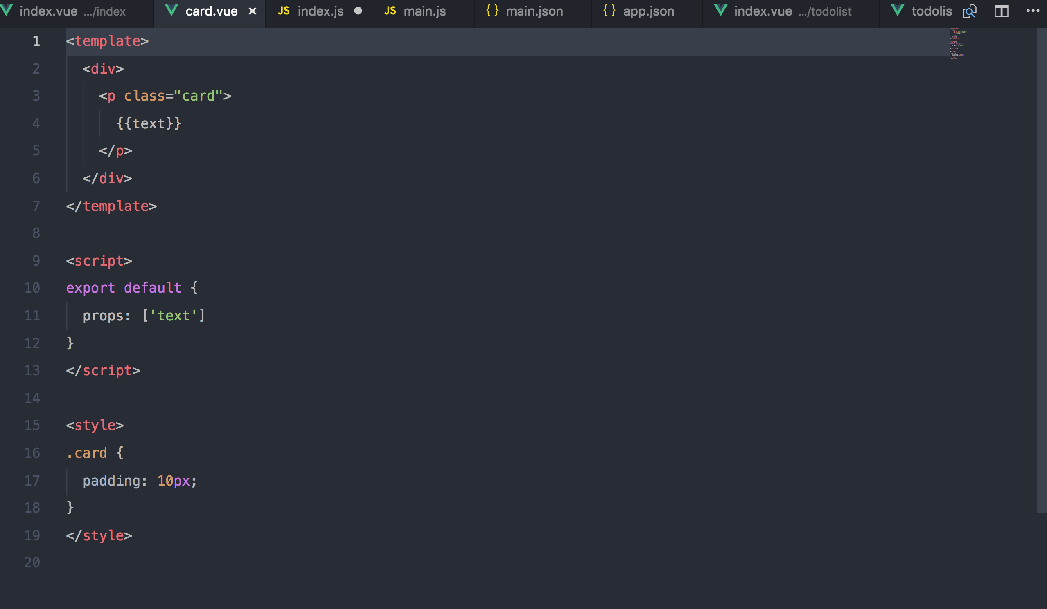Viewport: 1047px width, 609px height.
Task: Select line 10 via its line number
Action: [32, 288]
